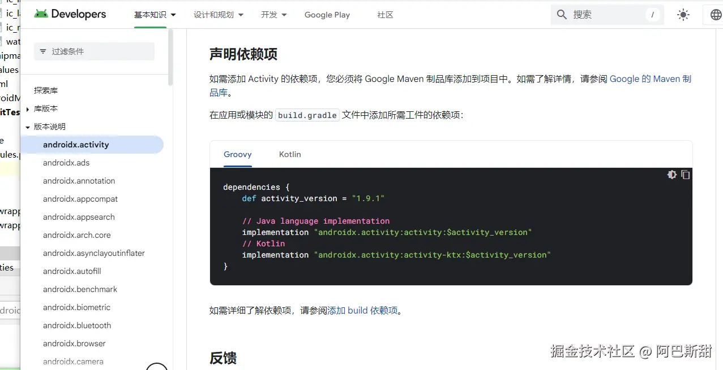Screen dimensions: 723x370
Task: Select androidx.bluetooth in sidebar
Action: click(x=77, y=325)
